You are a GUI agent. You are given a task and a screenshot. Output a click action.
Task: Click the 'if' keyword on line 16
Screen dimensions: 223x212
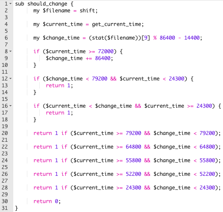36,106
